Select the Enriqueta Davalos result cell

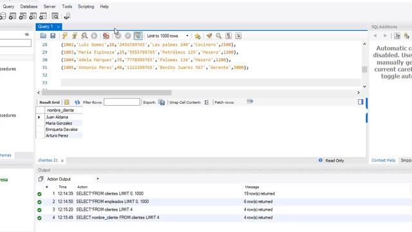pos(63,130)
